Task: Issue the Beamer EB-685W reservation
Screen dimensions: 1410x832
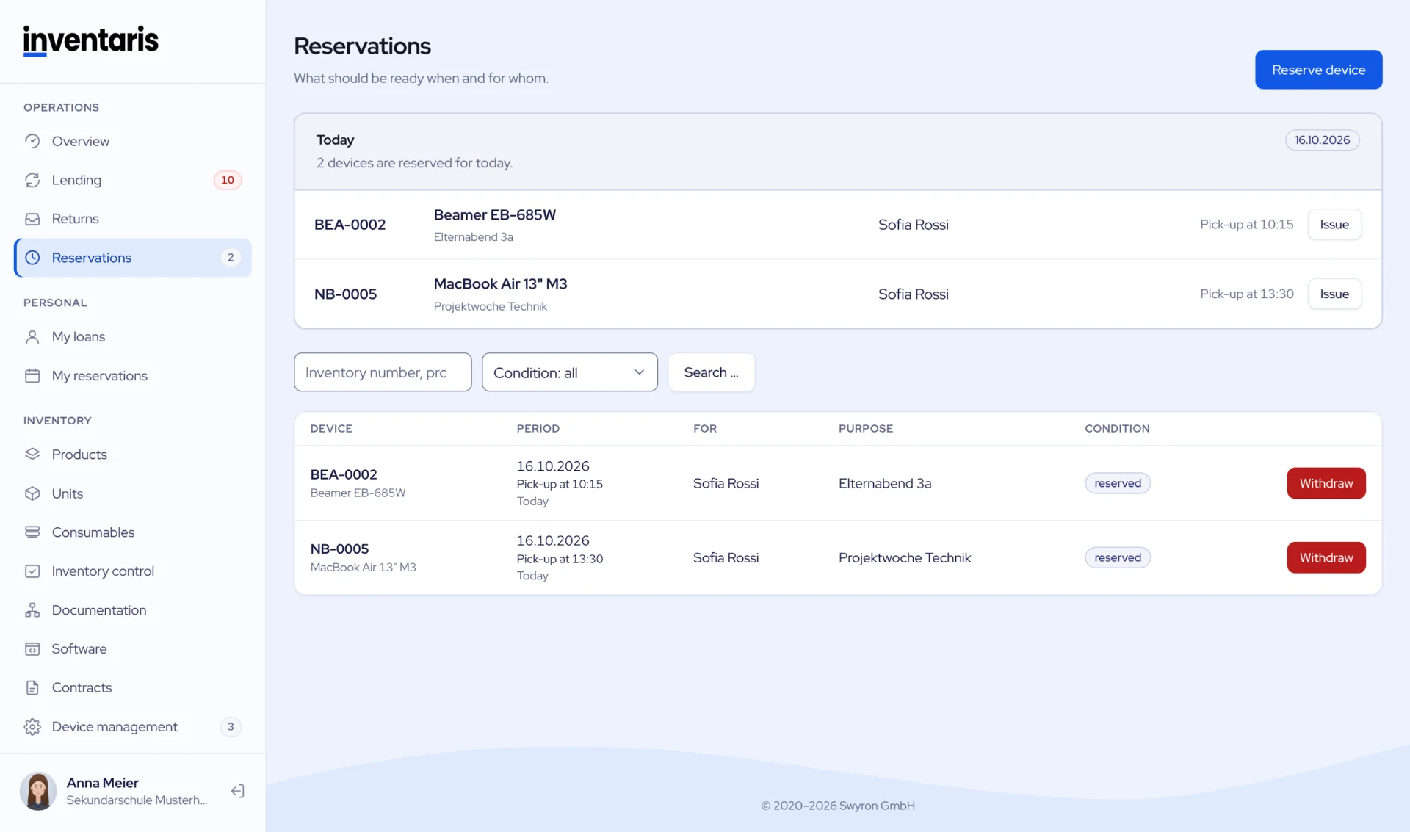Action: pos(1334,225)
